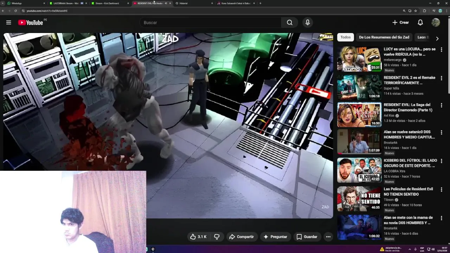Go to the YouTube home logo
This screenshot has width=450, height=253.
31,22
